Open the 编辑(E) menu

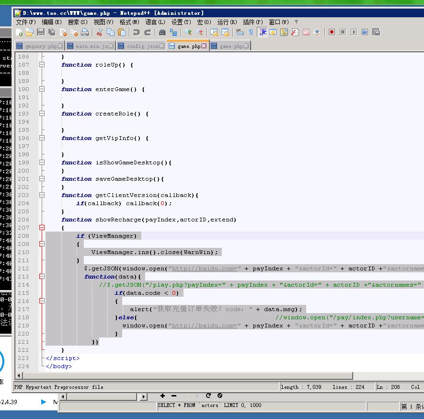pos(52,22)
